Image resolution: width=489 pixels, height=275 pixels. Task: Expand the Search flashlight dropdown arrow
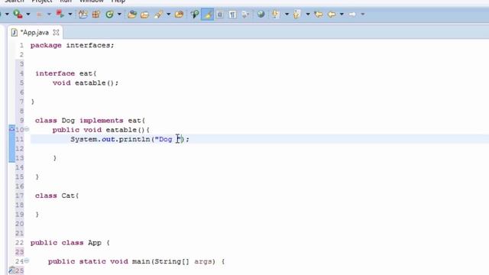[x=168, y=14]
